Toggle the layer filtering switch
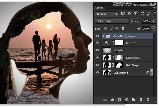 [x=155, y=14]
